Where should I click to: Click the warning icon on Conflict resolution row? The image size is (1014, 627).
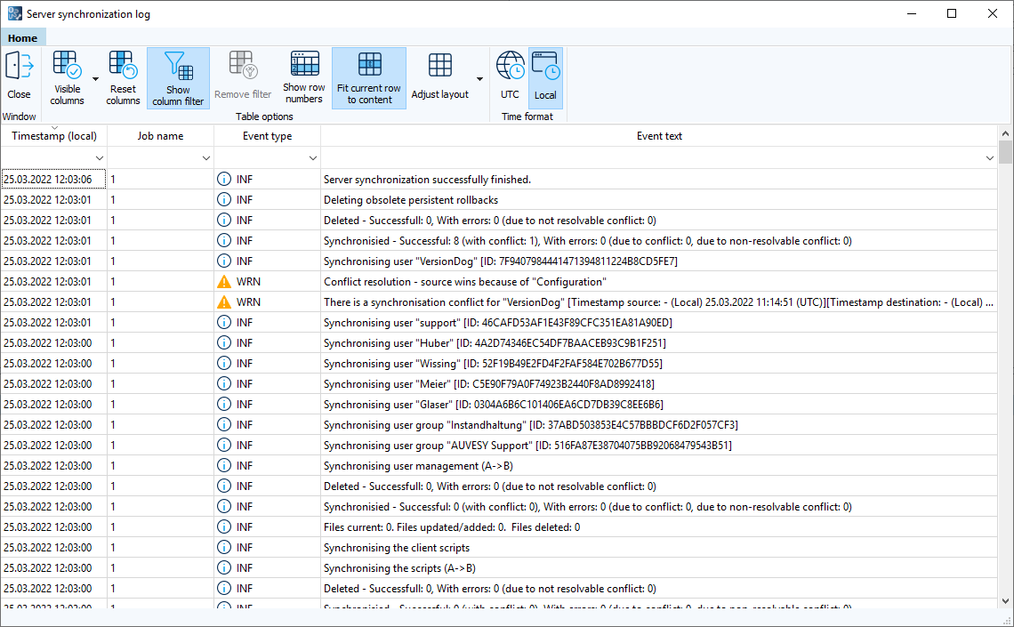tap(222, 281)
